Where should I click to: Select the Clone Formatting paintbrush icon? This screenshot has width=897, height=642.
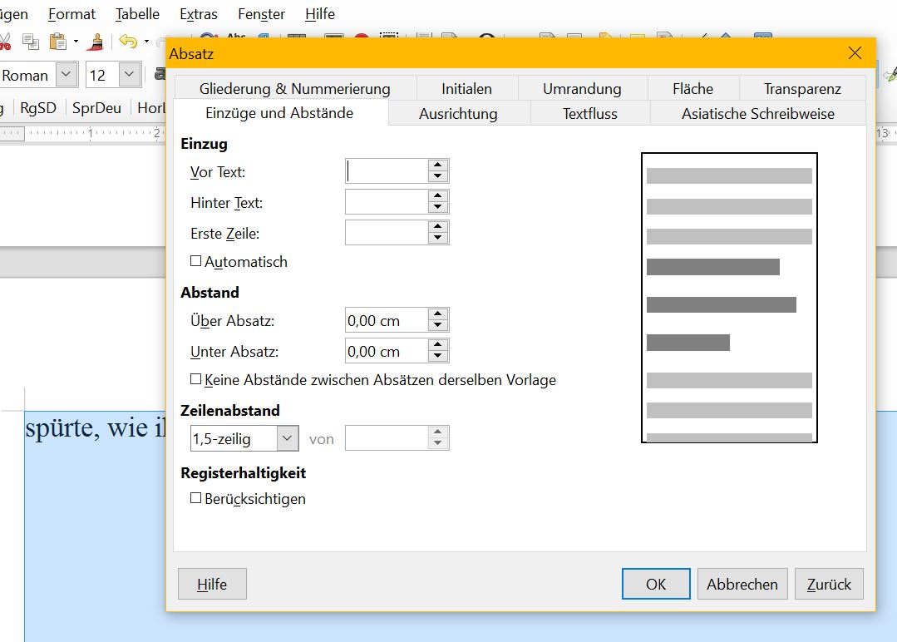point(96,41)
